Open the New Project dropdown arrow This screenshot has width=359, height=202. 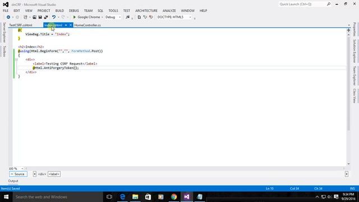coord(30,17)
